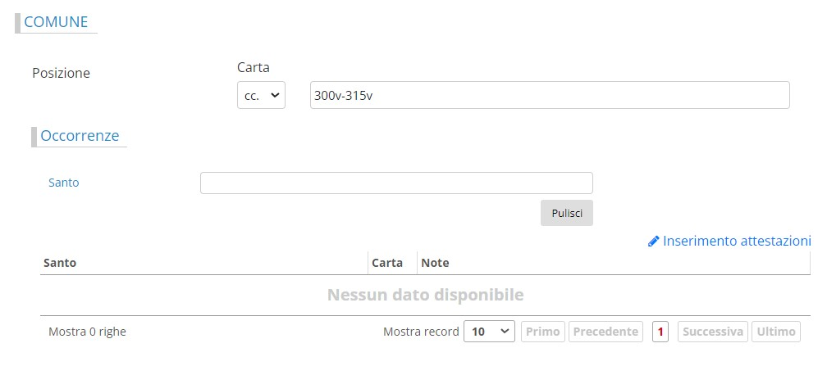
Task: Click the Posizione field label
Action: pos(61,73)
